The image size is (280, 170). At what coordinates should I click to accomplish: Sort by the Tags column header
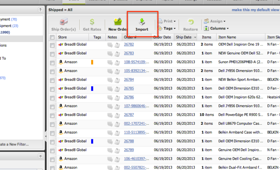(x=97, y=37)
